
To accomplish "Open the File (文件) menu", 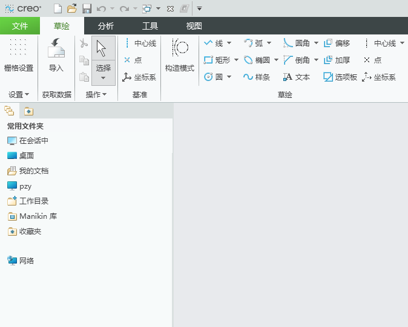I will click(20, 26).
